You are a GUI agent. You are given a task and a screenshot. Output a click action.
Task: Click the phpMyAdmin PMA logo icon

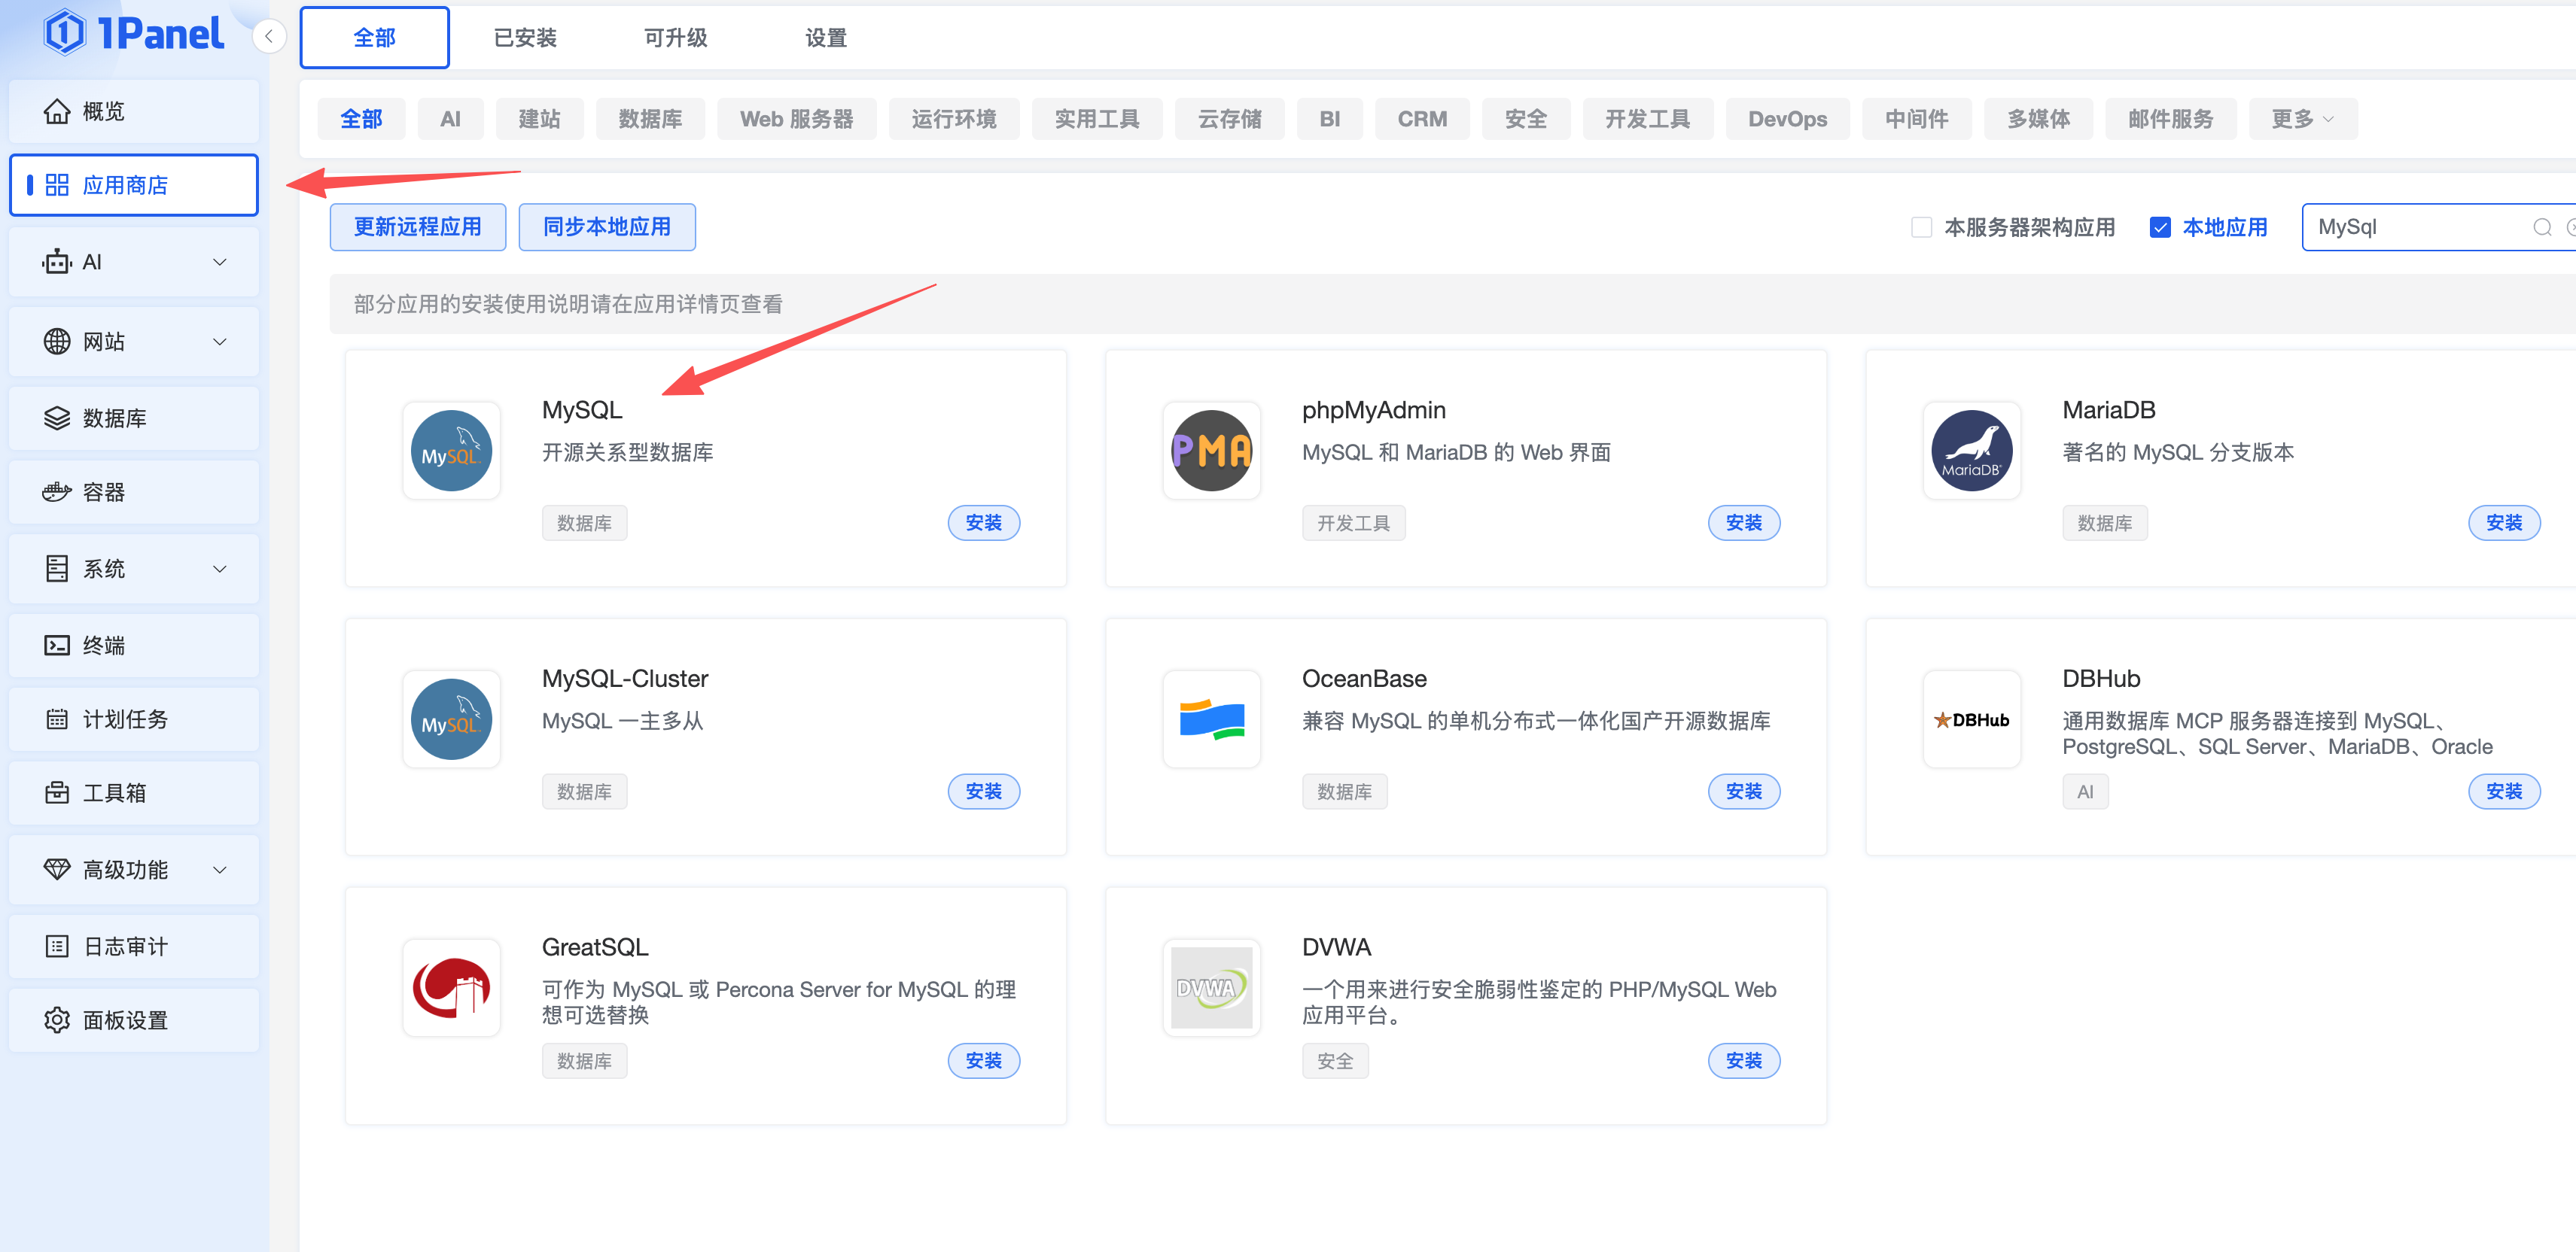click(x=1211, y=451)
